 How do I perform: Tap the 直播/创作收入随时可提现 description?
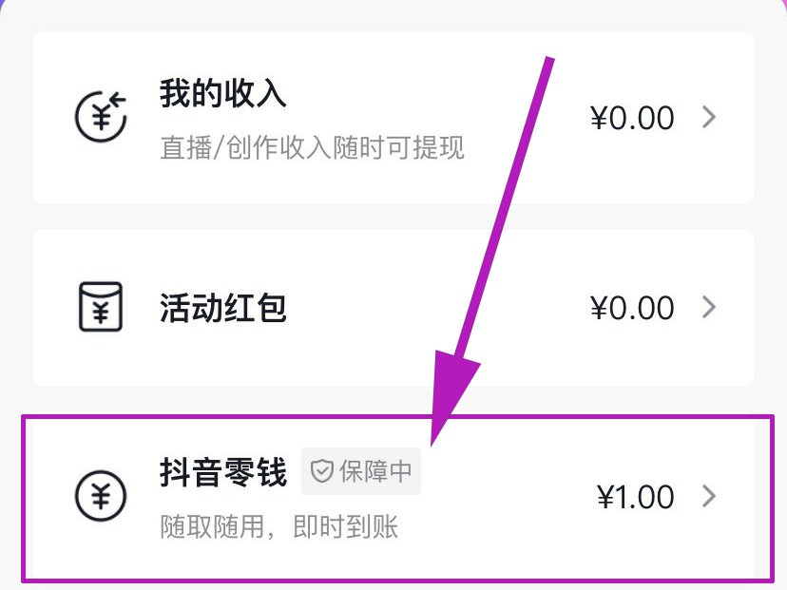312,149
